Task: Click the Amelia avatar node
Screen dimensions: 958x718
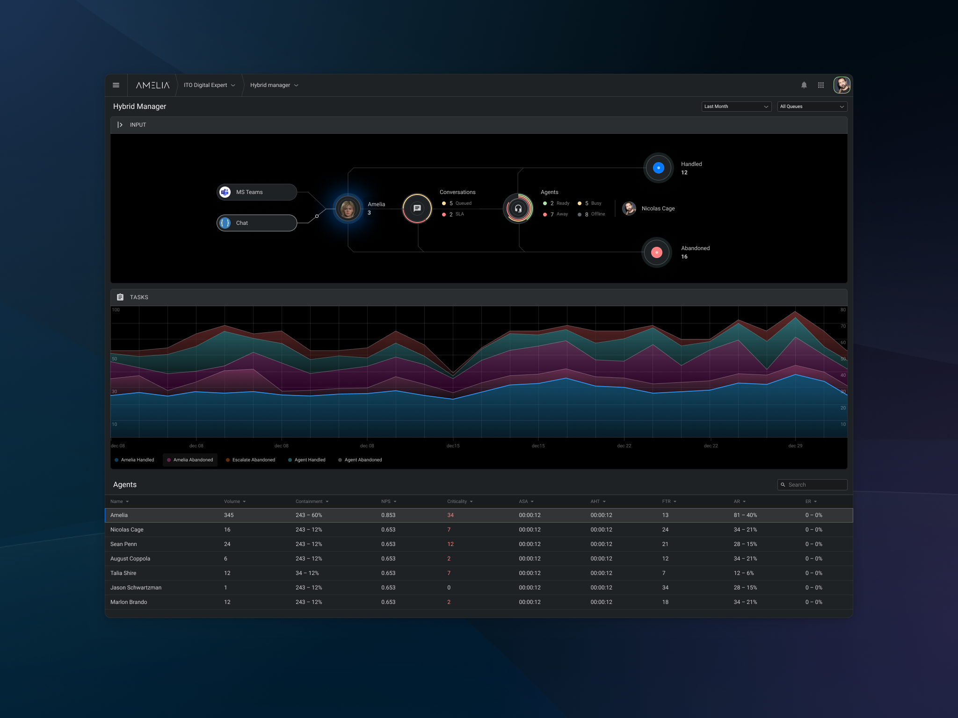Action: [x=348, y=208]
